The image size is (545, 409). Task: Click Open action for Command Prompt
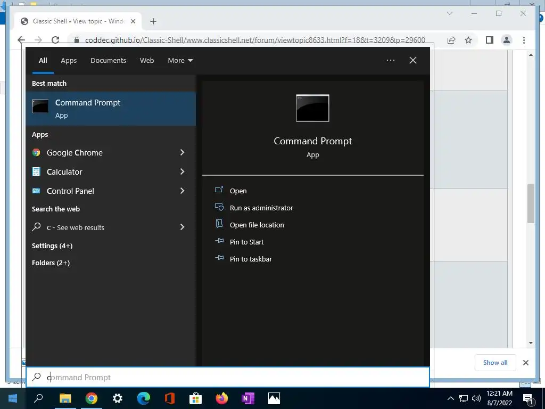click(x=238, y=191)
